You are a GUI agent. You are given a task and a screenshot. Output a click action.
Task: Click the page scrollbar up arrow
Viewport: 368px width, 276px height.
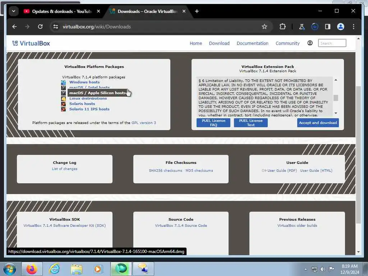pyautogui.click(x=358, y=38)
